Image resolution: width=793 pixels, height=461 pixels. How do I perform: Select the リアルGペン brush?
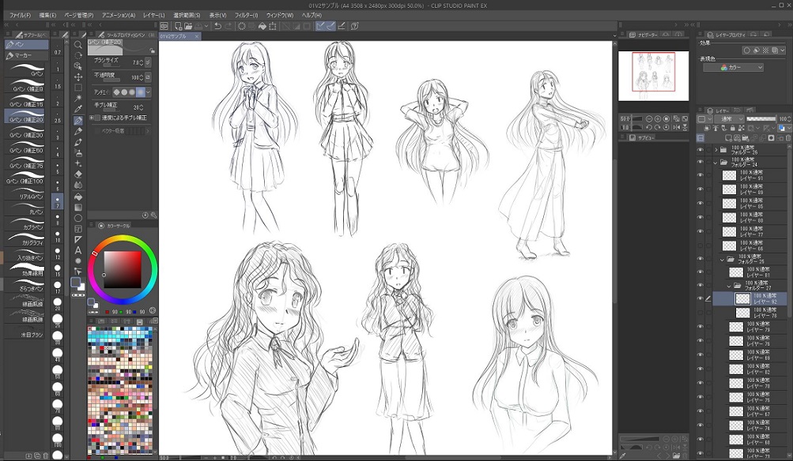(x=25, y=194)
